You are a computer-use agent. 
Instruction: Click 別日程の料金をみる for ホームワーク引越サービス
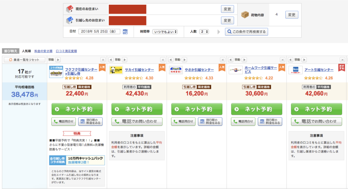point(270,122)
